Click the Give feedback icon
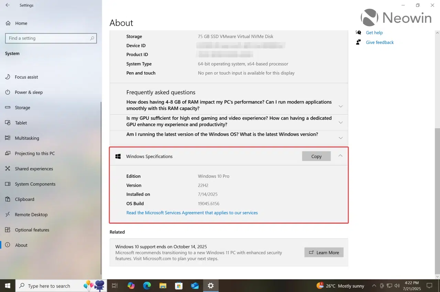This screenshot has width=440, height=292. 359,42
